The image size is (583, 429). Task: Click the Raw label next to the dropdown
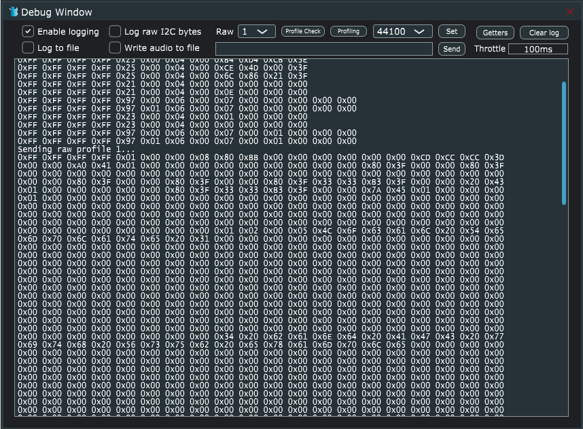pos(224,32)
